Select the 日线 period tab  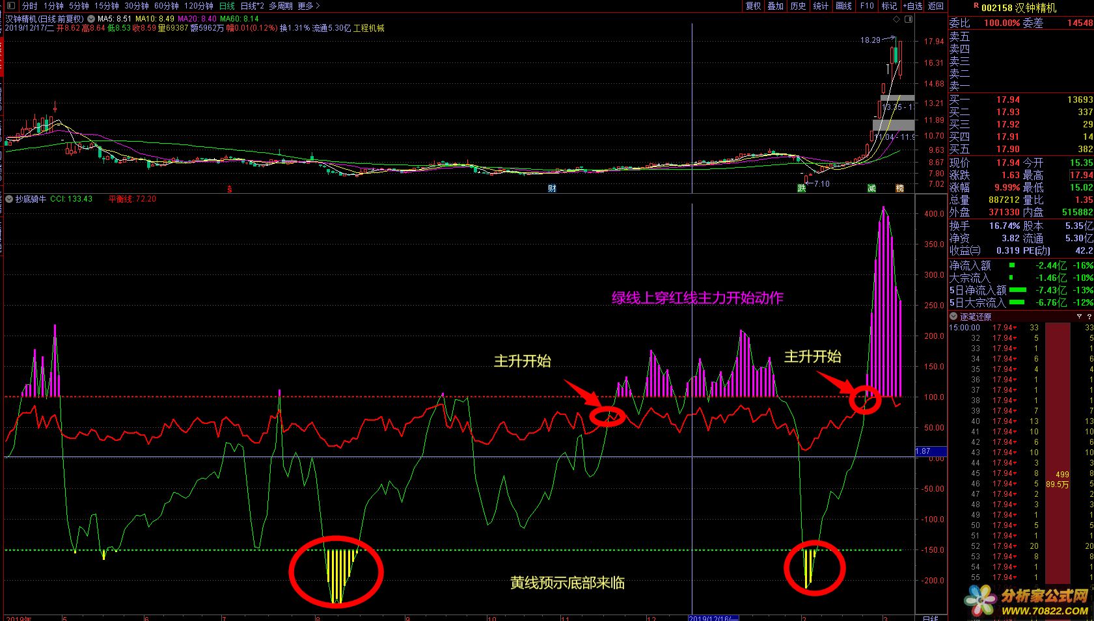coord(226,6)
